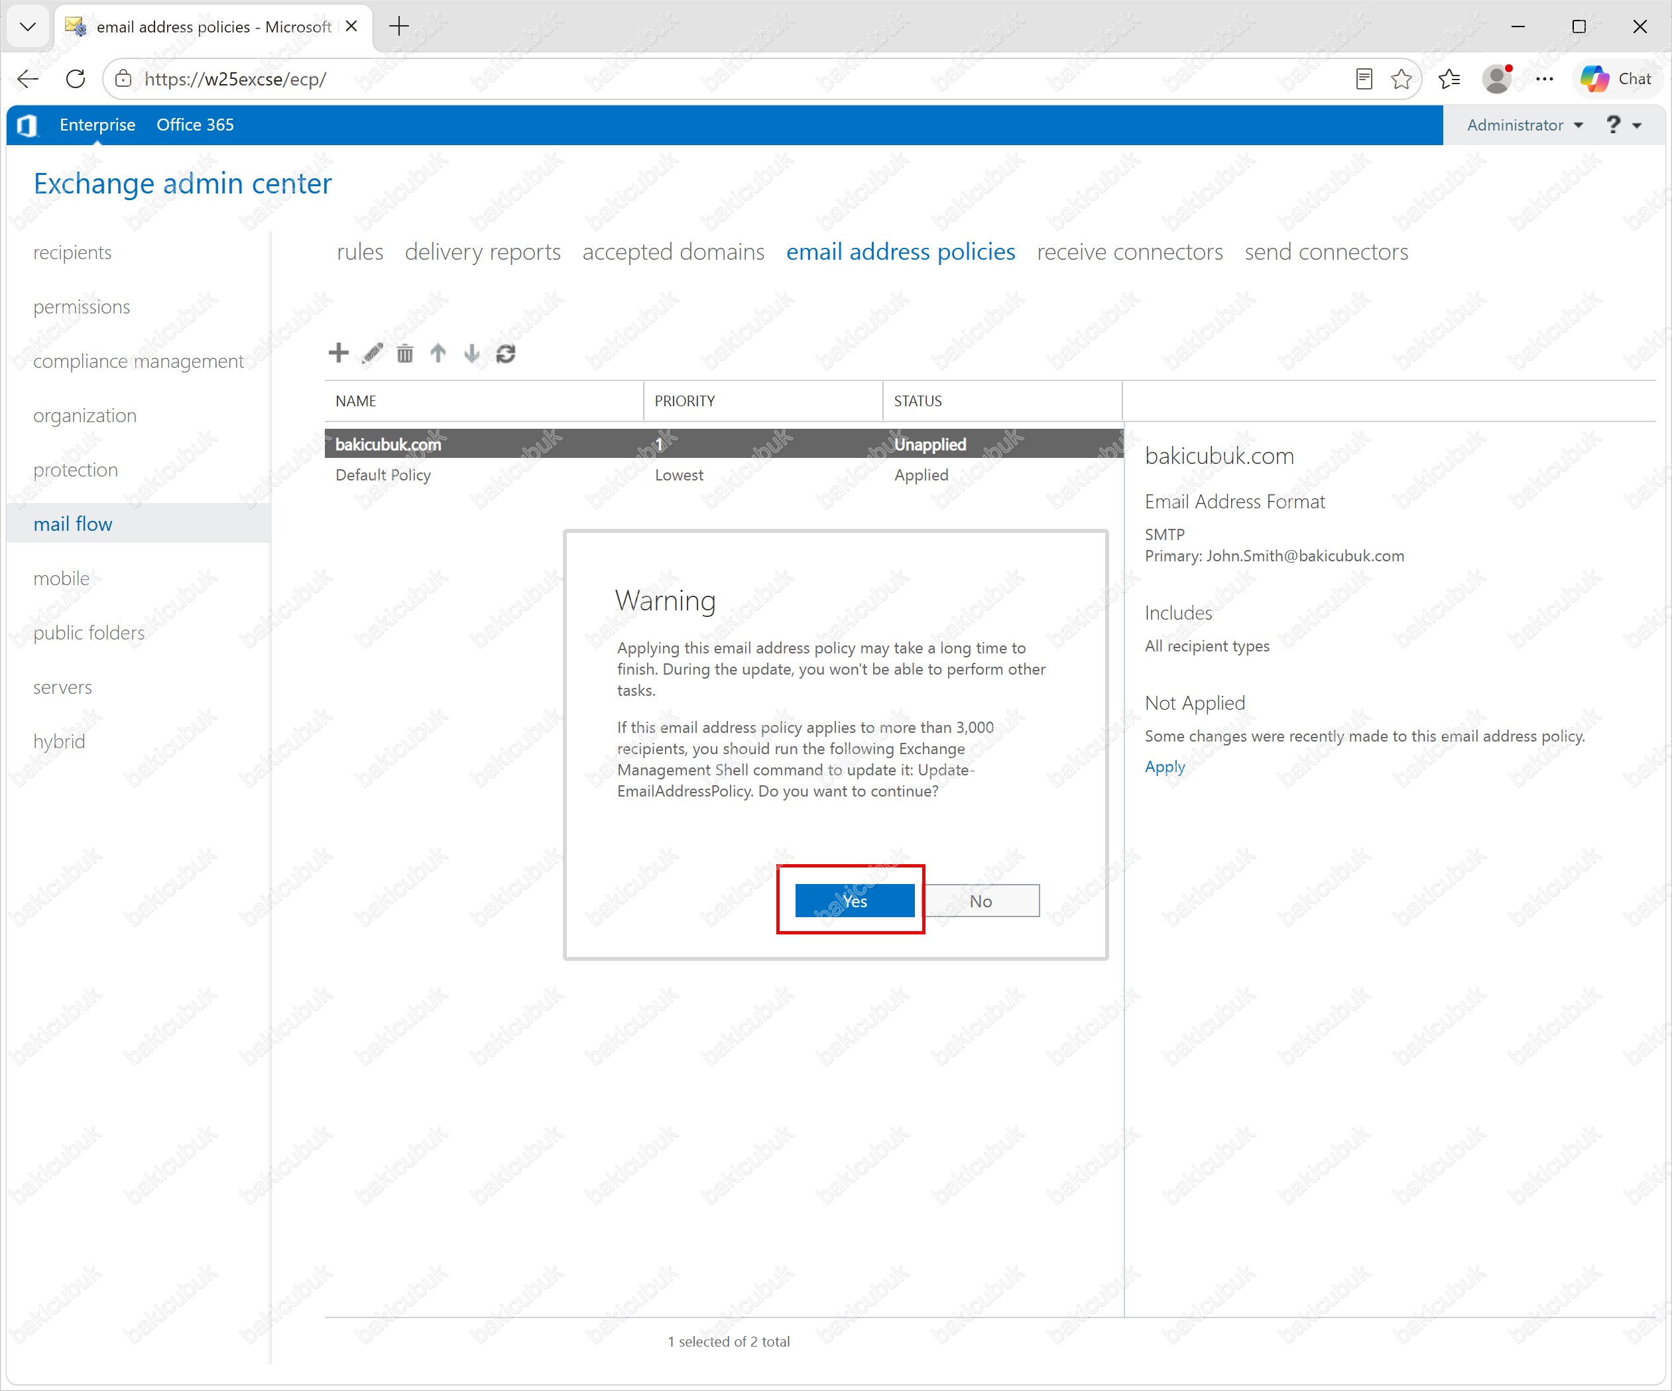Open organization in the left menu
The width and height of the screenshot is (1672, 1391).
86,416
